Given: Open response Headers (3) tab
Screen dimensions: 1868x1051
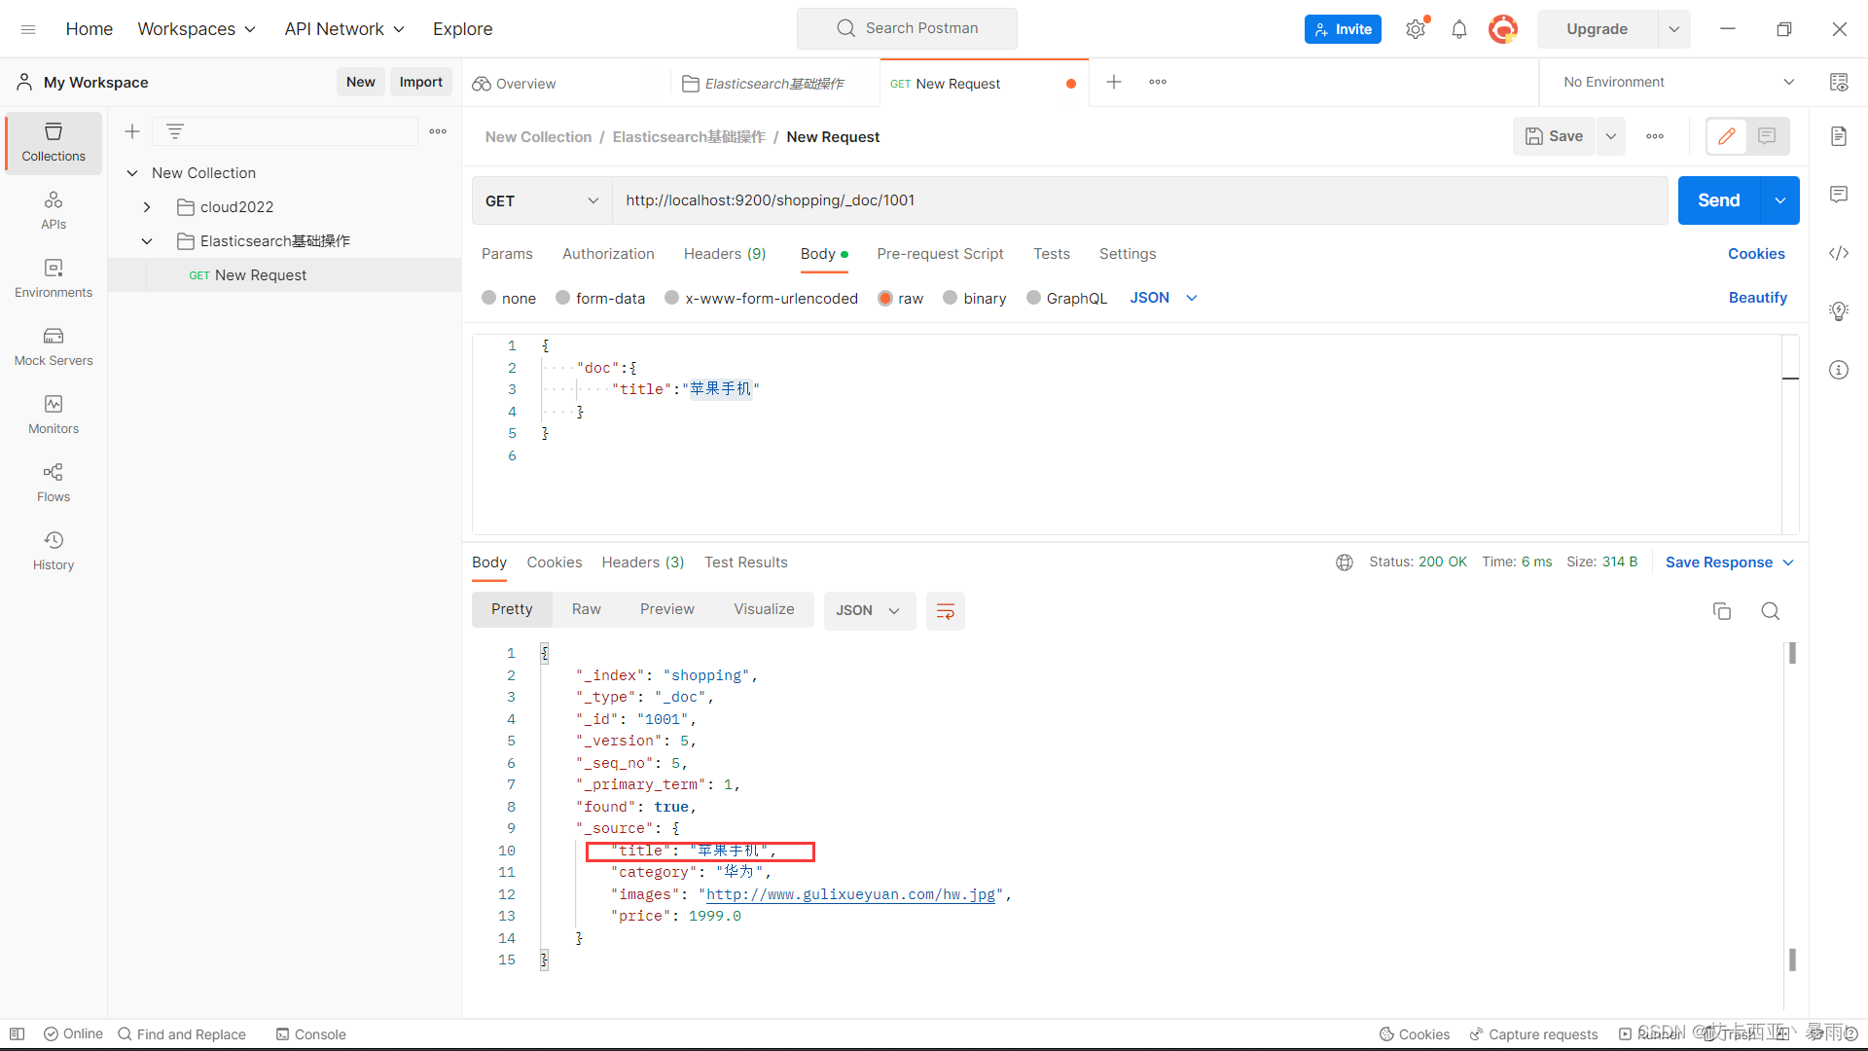Looking at the screenshot, I should coord(643,562).
